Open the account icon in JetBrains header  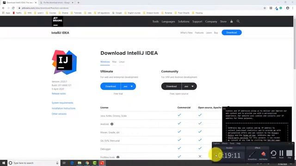click(x=231, y=21)
